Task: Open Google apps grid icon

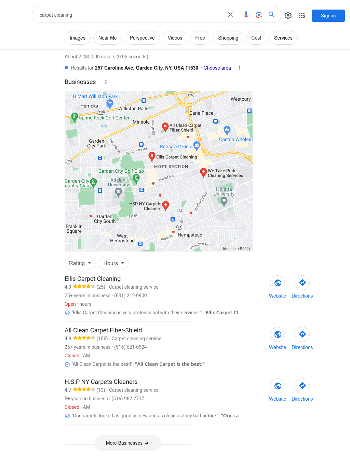Action: pyautogui.click(x=302, y=15)
